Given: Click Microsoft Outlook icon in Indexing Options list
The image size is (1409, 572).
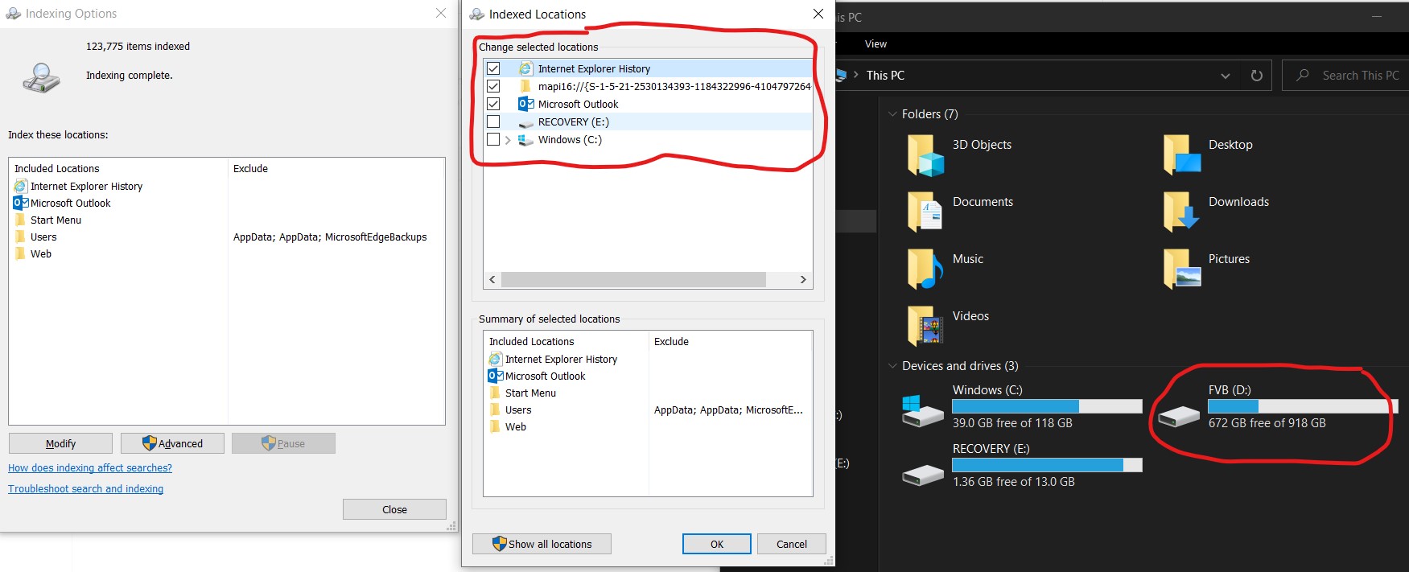Looking at the screenshot, I should tap(21, 203).
